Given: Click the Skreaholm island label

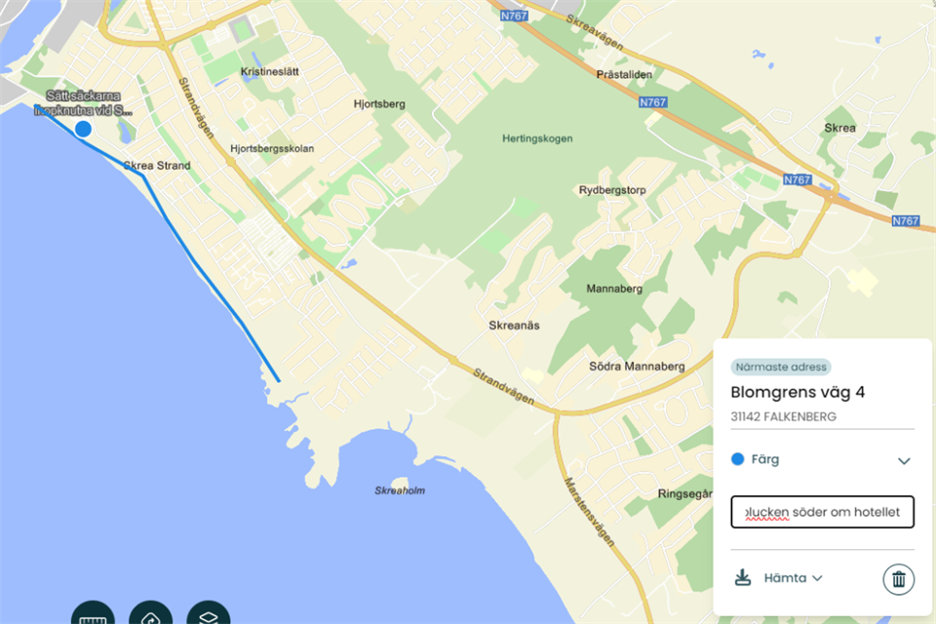Looking at the screenshot, I should point(400,490).
